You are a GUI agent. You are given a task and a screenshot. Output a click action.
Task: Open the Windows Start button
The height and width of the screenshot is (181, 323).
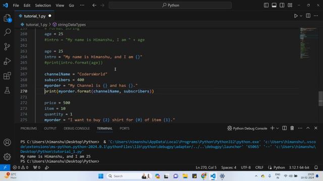(101, 176)
